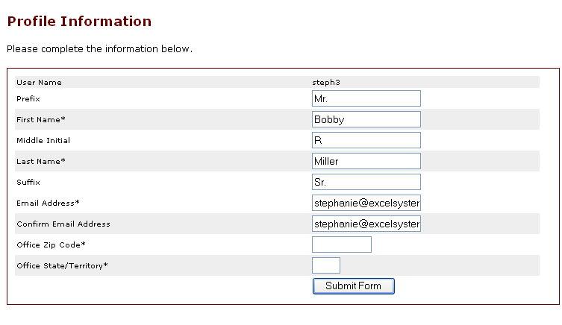The height and width of the screenshot is (325, 562).
Task: Select the First Name field with Bobby
Action: [366, 119]
